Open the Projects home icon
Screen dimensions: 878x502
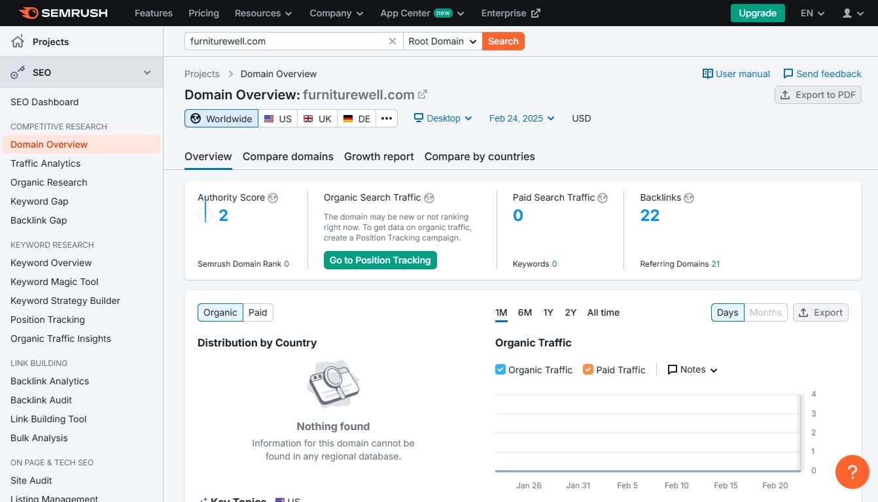click(18, 42)
